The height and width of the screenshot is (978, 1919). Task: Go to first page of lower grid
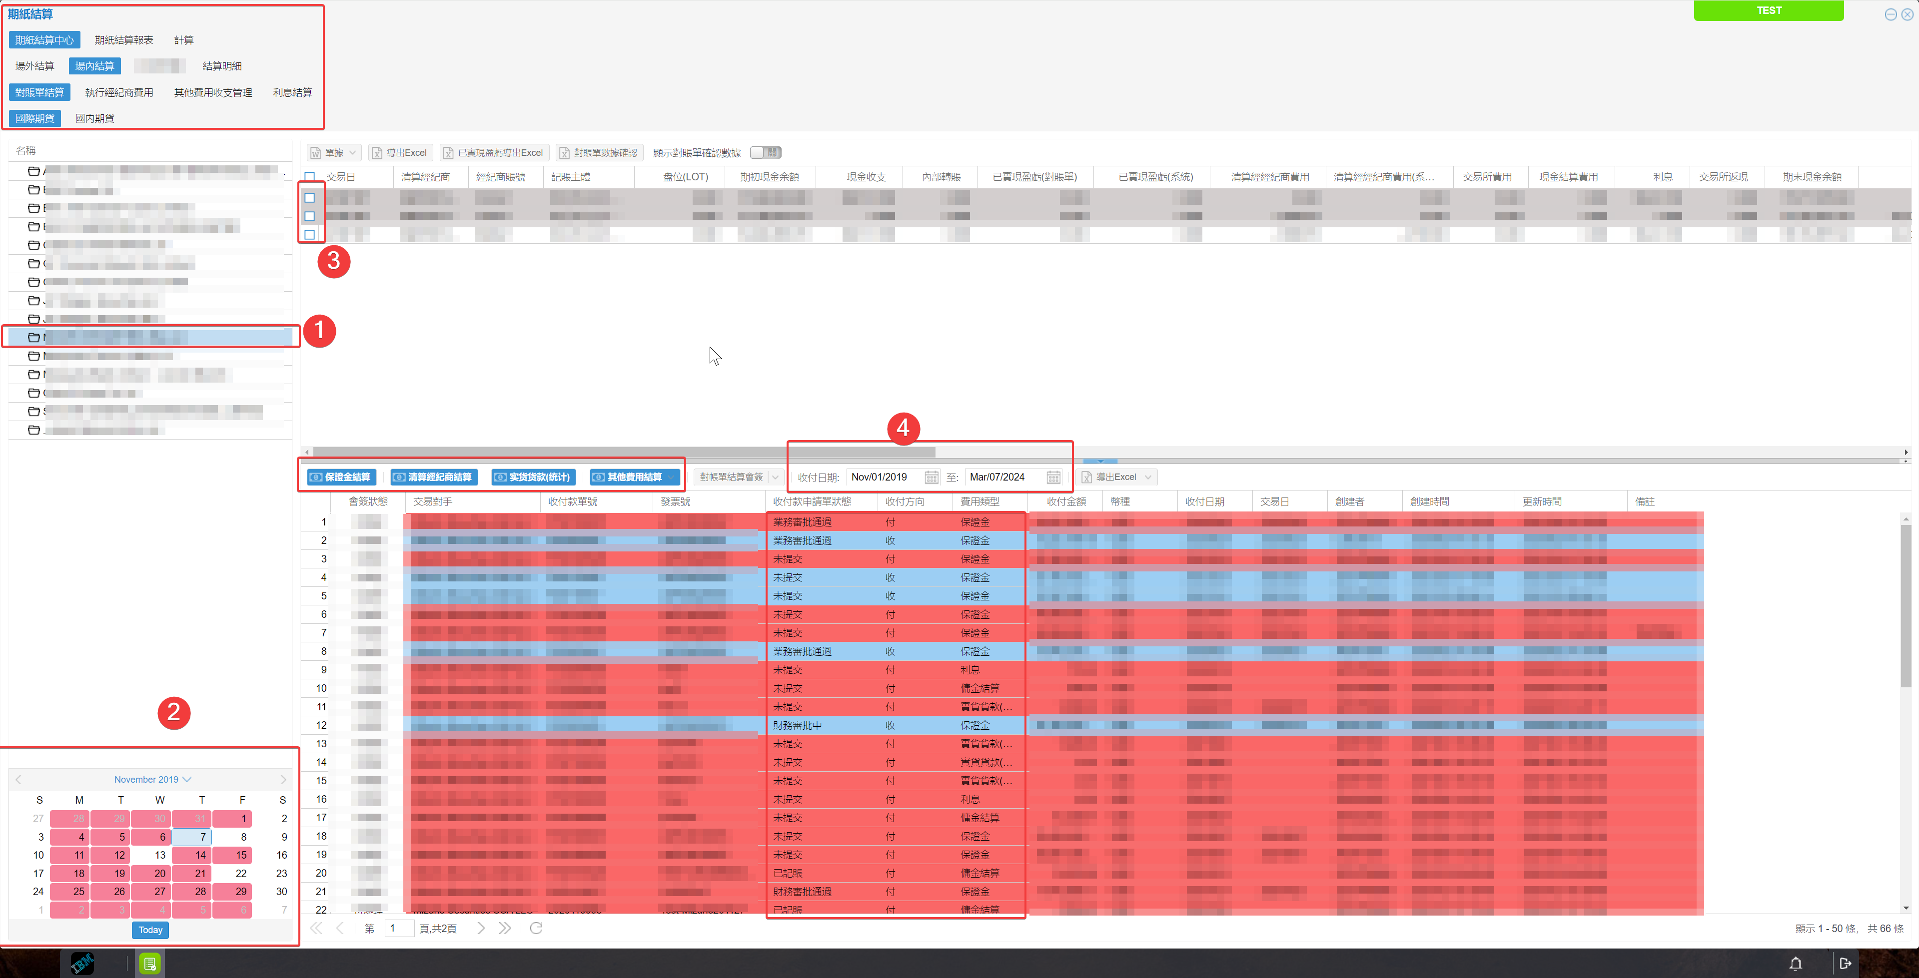coord(316,928)
